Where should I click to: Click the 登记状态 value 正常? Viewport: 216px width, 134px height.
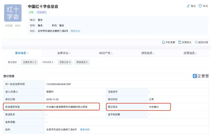tap(151, 99)
